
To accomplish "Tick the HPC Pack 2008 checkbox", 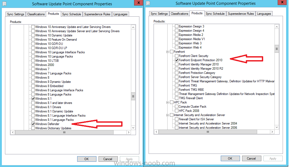I will pyautogui.click(x=177, y=111).
